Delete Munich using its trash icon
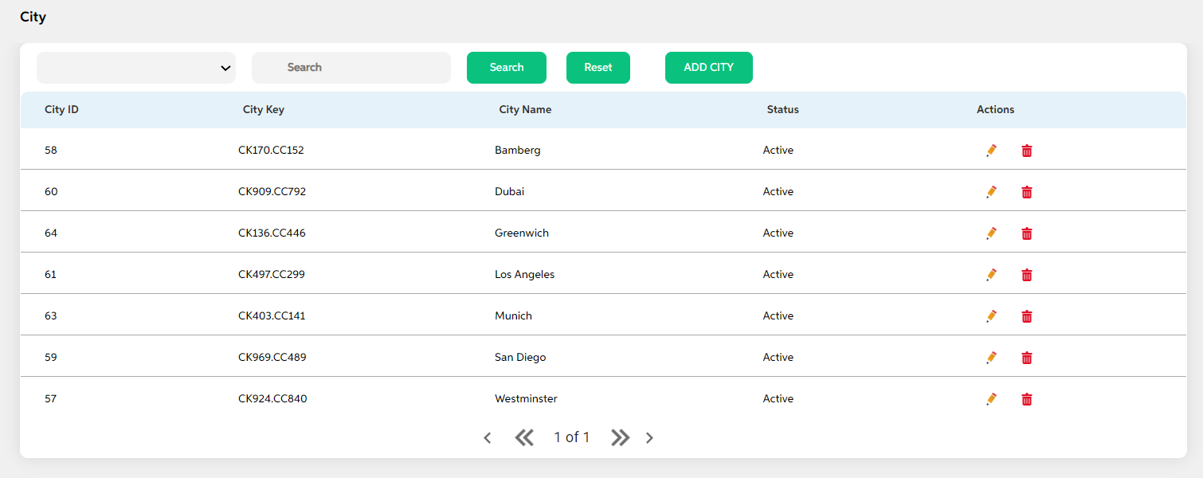Image resolution: width=1203 pixels, height=478 pixels. pyautogui.click(x=1027, y=316)
